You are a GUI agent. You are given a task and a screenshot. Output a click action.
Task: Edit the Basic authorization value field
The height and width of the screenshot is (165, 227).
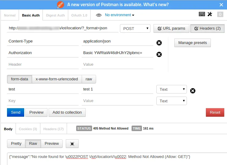pyautogui.click(x=117, y=53)
